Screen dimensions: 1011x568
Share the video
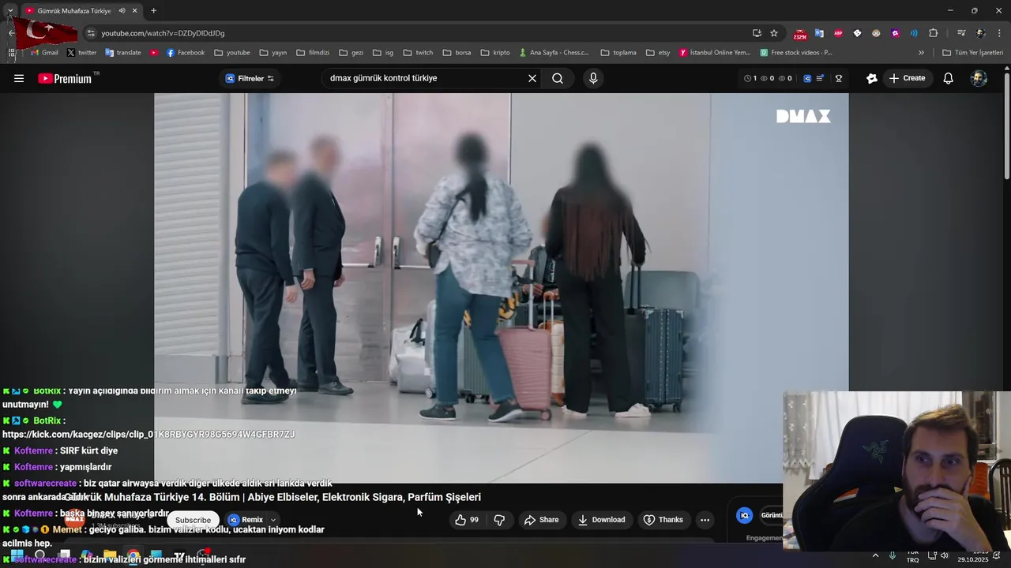pos(541,520)
